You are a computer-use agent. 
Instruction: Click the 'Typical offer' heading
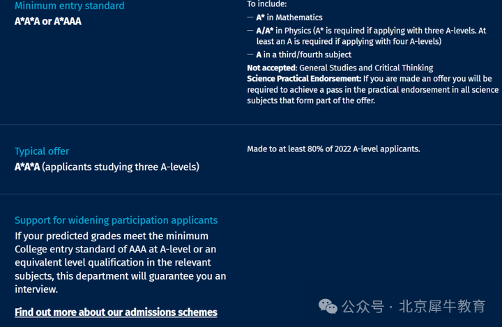tap(42, 151)
